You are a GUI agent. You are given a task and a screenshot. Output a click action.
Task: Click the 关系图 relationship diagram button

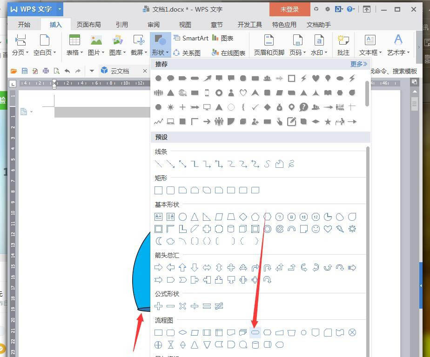point(187,53)
